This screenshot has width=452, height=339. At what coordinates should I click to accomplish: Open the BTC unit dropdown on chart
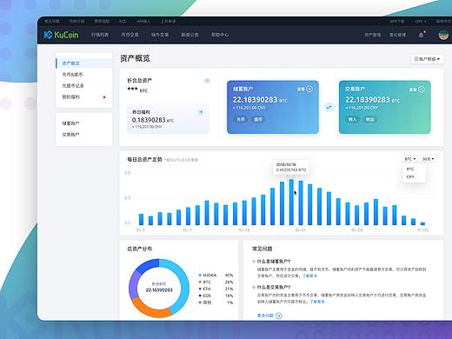(410, 159)
